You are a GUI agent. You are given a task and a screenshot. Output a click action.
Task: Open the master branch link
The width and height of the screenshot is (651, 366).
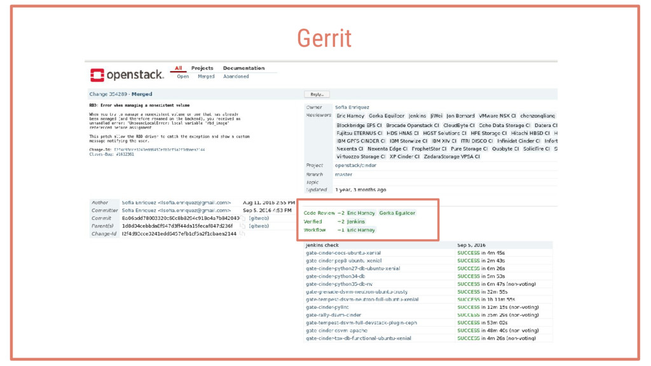tap(343, 174)
